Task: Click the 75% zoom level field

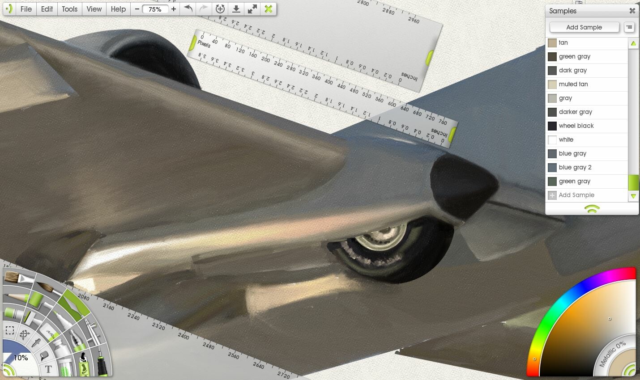Action: pyautogui.click(x=155, y=9)
